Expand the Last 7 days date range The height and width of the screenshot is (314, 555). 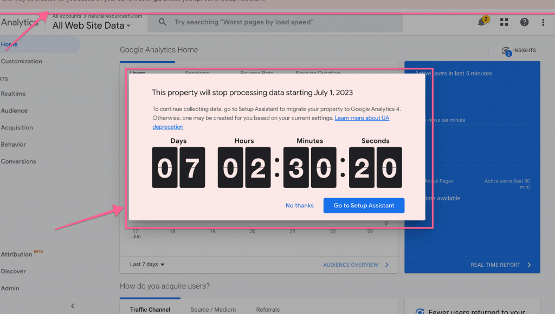pos(147,265)
